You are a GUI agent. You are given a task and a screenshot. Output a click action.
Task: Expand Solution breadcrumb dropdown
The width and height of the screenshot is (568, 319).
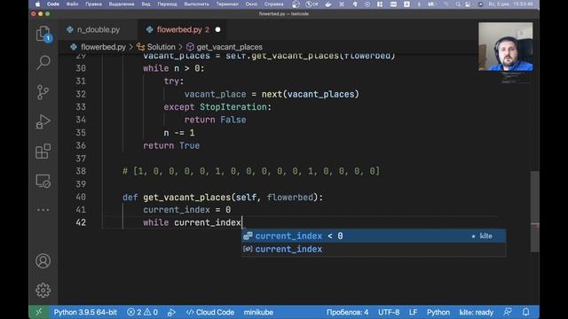pos(161,47)
